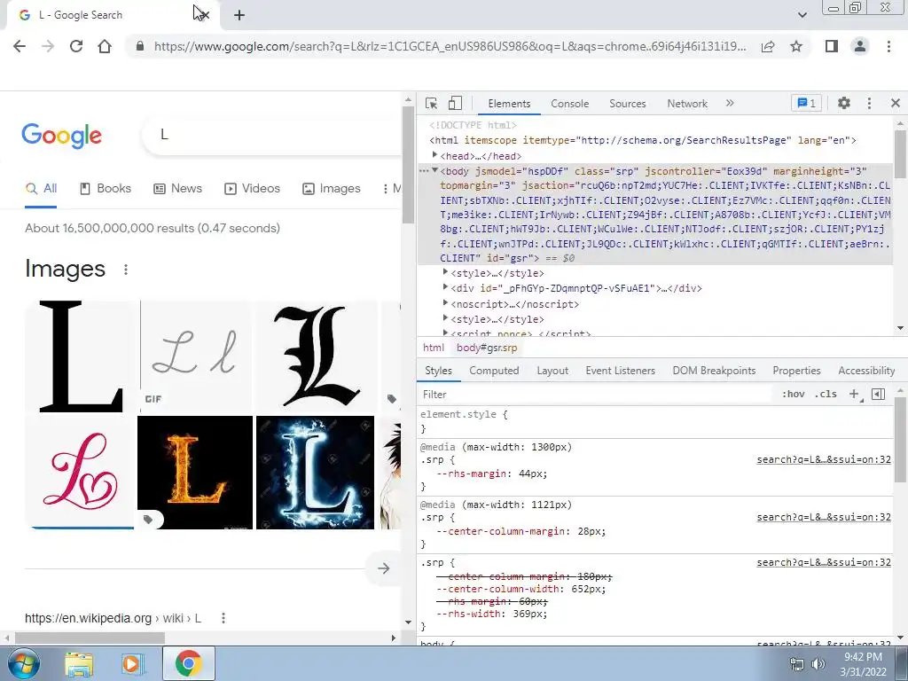Image resolution: width=908 pixels, height=681 pixels.
Task: Open the DevTools issues counter badge
Action: coord(806,103)
